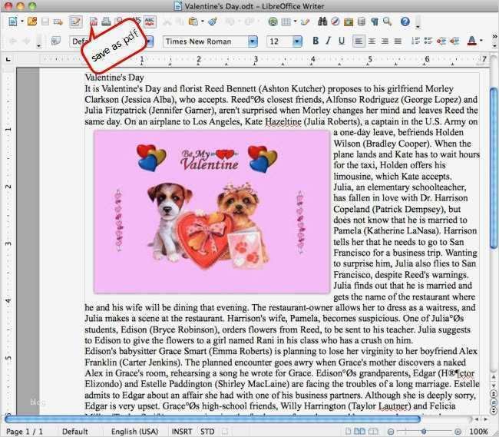This screenshot has height=437, width=499.
Task: Open Find & Replace binoculars icon
Action: click(x=322, y=22)
